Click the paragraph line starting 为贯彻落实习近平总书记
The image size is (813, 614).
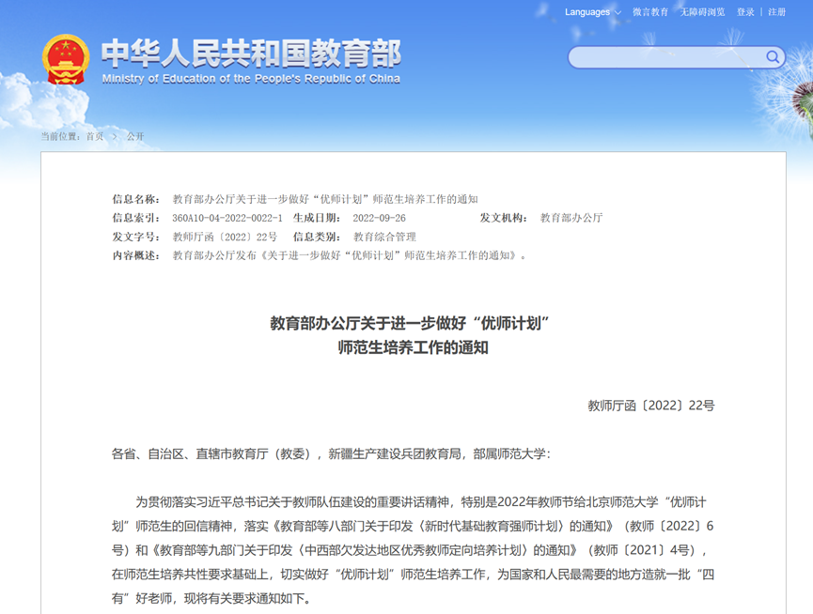click(x=420, y=502)
